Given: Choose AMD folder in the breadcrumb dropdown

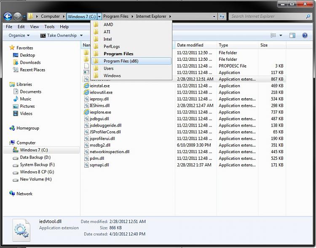Looking at the screenshot, I should pos(131,24).
